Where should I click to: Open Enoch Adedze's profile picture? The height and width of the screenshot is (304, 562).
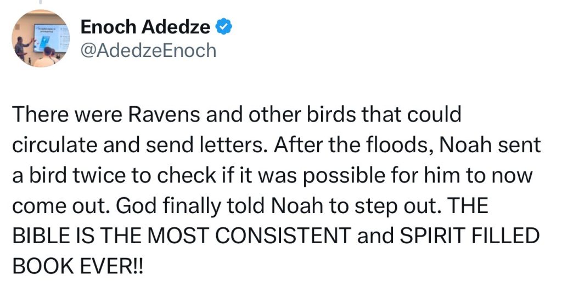click(x=41, y=38)
